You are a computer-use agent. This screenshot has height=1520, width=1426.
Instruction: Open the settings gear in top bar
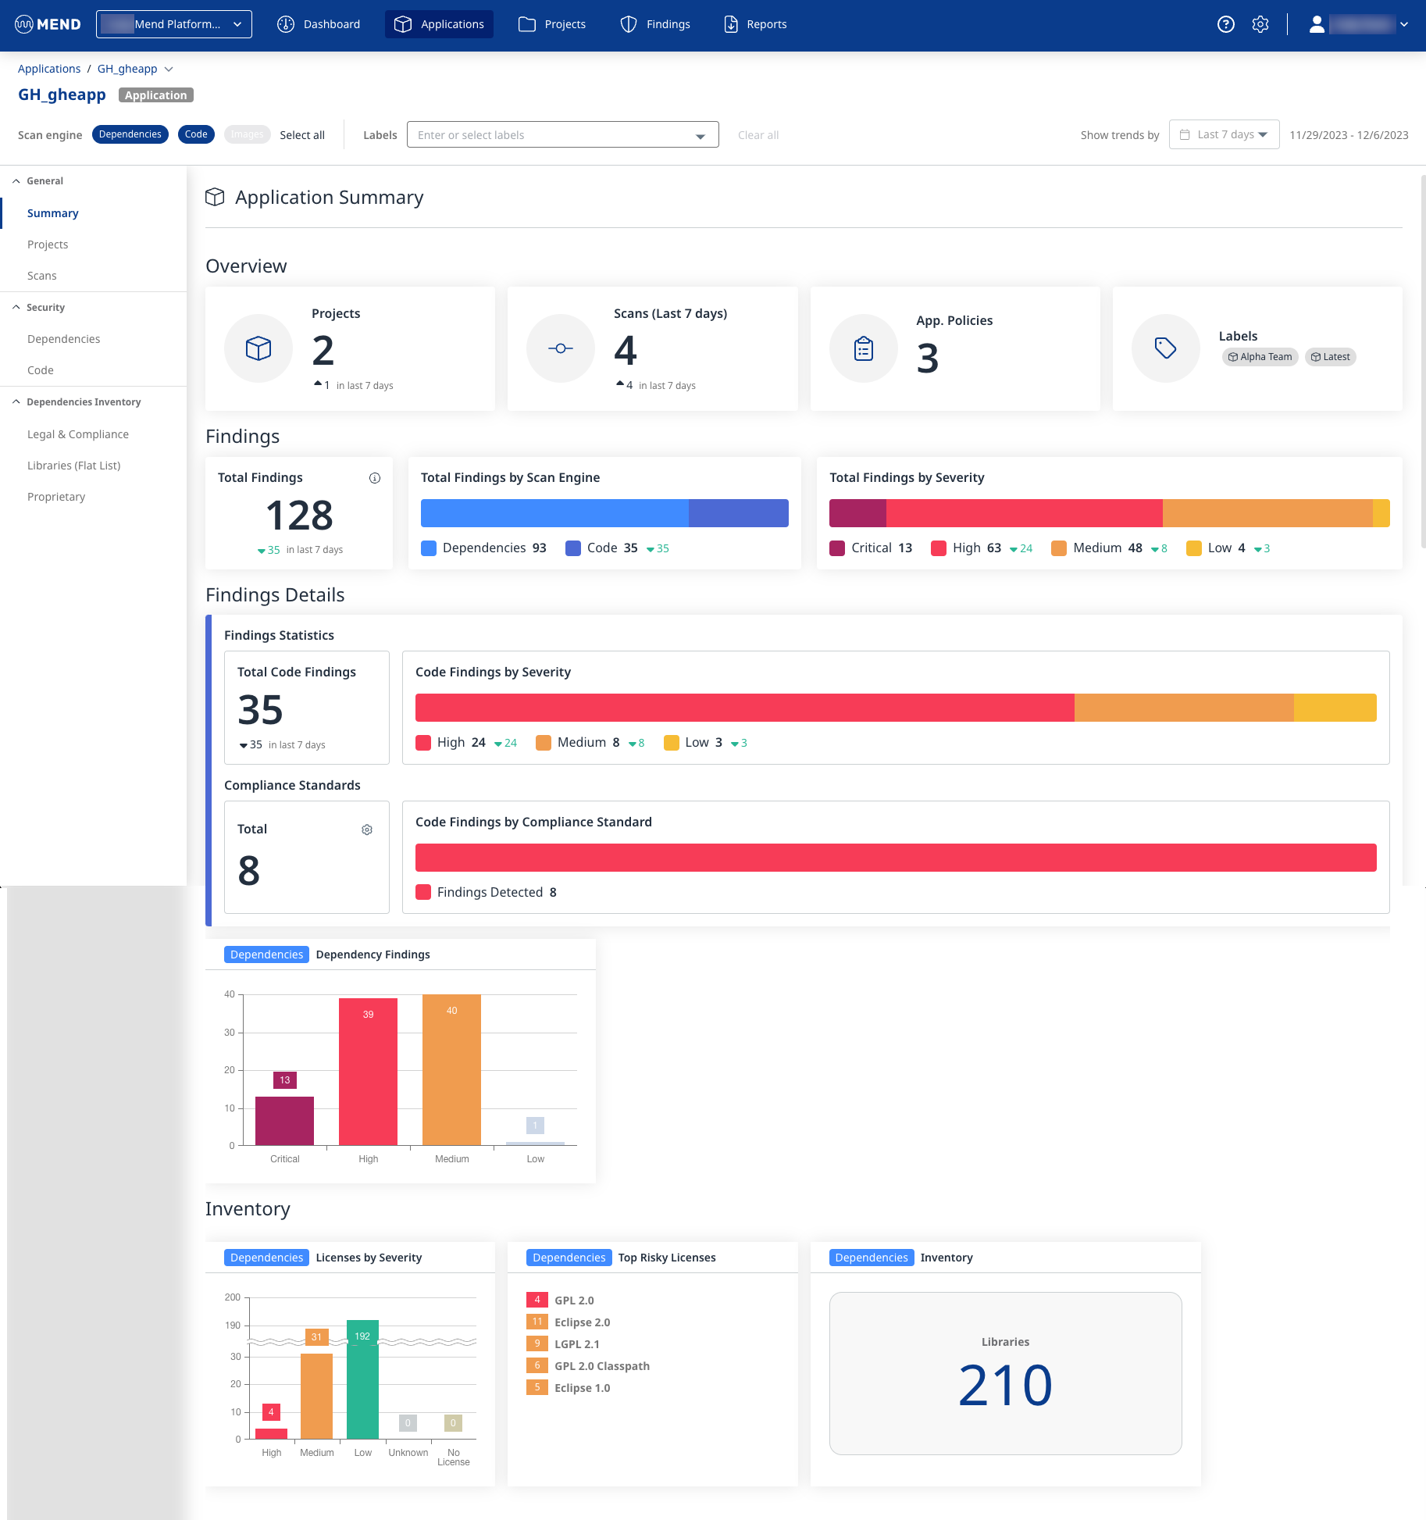click(1260, 24)
